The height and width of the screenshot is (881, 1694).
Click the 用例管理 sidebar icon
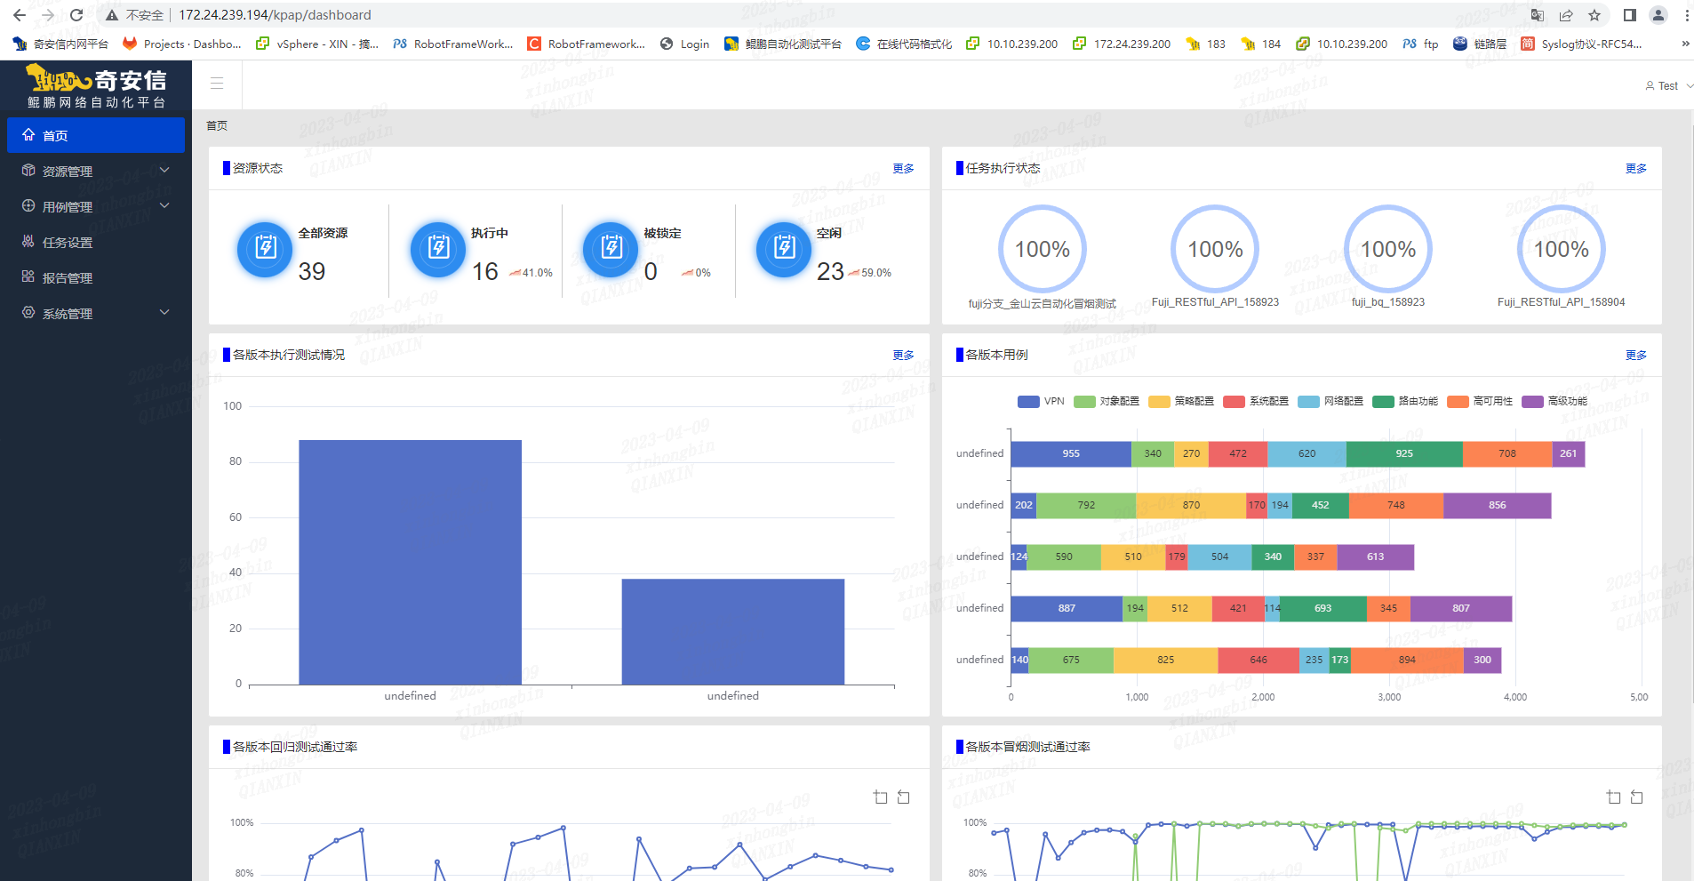coord(28,206)
